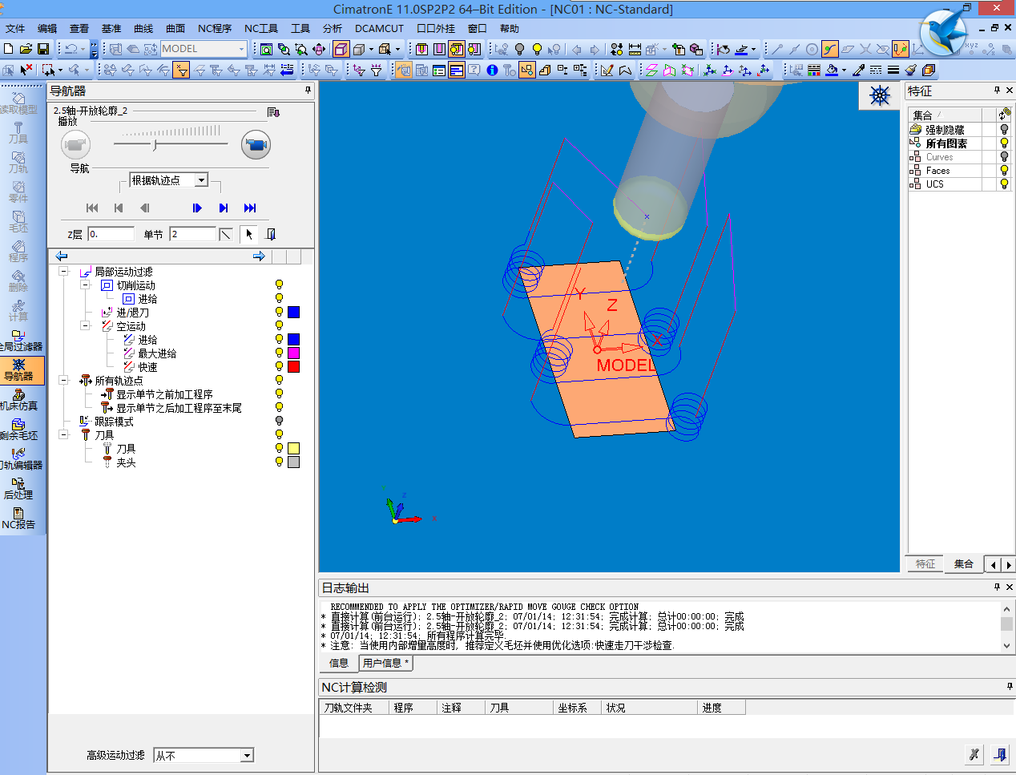Image resolution: width=1016 pixels, height=775 pixels.
Task: Change the red color swatch for 快速 moves
Action: tap(293, 365)
